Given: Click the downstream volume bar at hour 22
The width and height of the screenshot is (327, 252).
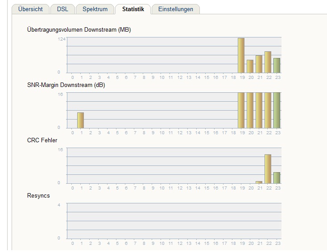Looking at the screenshot, I should (x=268, y=62).
